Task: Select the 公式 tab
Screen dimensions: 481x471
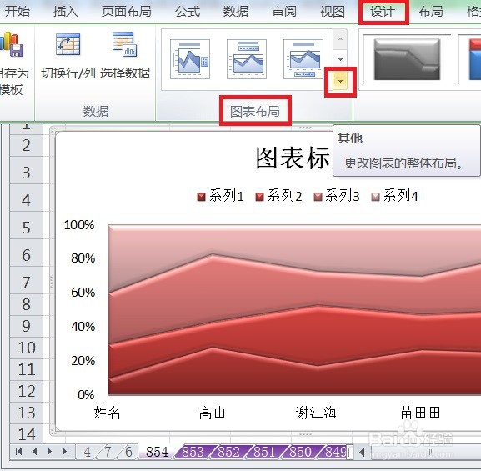Action: [x=188, y=12]
